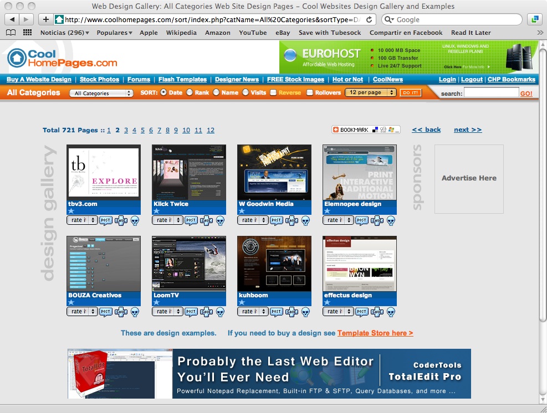The height and width of the screenshot is (413, 547).
Task: Click the next >> link
Action: (x=468, y=130)
